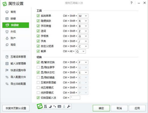Click the person icon on status bar preview
Viewport: 148px width, 113px height.
64,107
